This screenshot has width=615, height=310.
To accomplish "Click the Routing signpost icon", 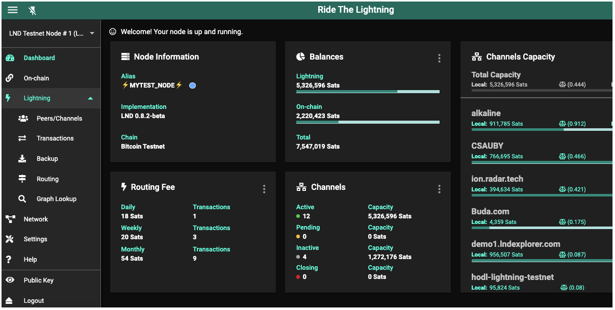I will tap(22, 179).
